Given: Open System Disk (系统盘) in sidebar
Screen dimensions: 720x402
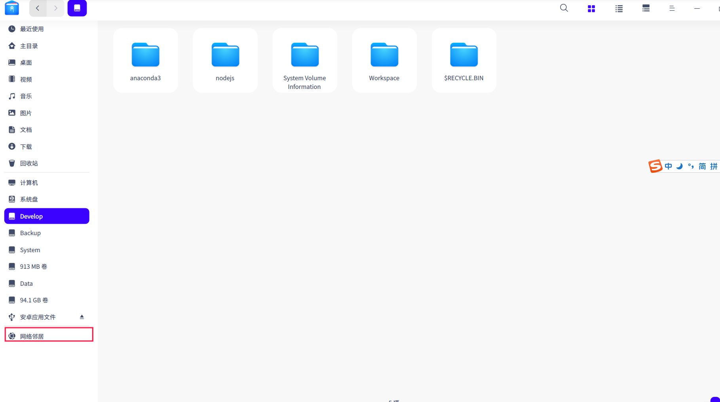Looking at the screenshot, I should pyautogui.click(x=47, y=199).
